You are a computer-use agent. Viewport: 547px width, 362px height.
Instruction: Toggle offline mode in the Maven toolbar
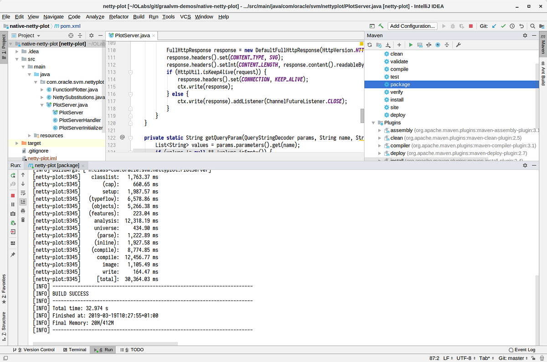click(x=438, y=45)
